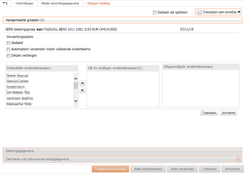245x174 pixels.
Task: Click the back arrow icon in breadcrumb
Action: [x=5, y=3]
